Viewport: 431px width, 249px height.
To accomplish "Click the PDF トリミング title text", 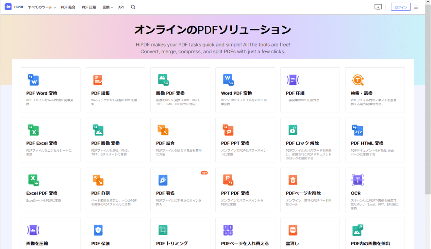I will pos(172,243).
